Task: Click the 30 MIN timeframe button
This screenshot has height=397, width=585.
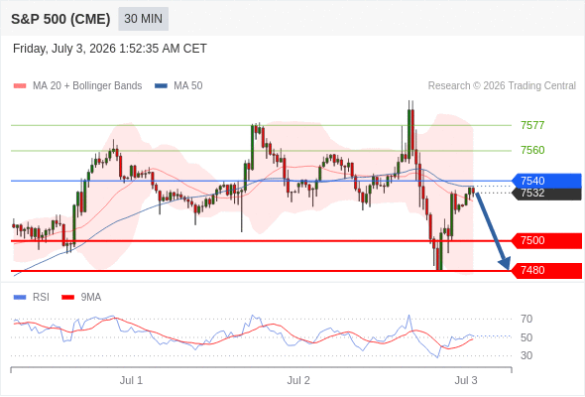Action: pyautogui.click(x=143, y=19)
